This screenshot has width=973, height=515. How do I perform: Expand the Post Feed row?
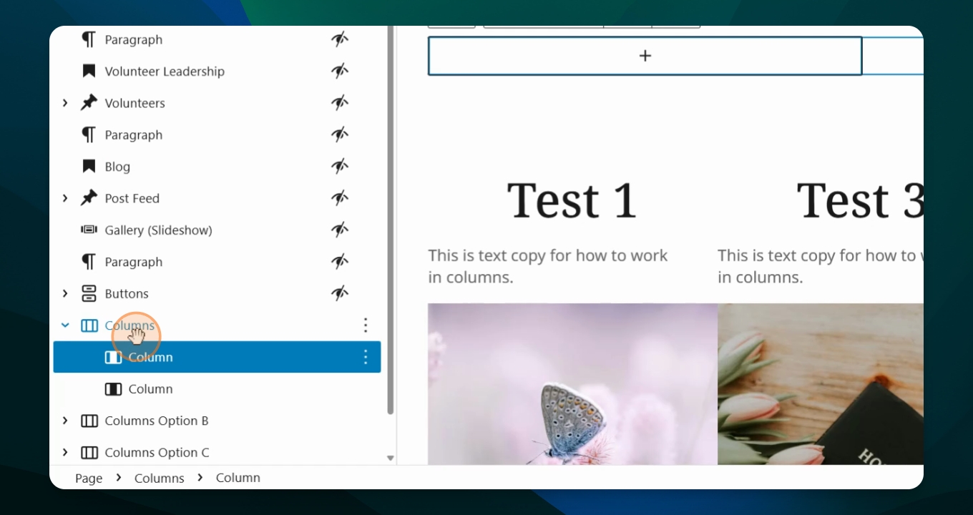[65, 198]
